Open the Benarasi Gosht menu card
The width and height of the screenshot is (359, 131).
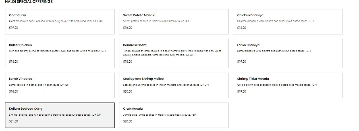coord(174,53)
